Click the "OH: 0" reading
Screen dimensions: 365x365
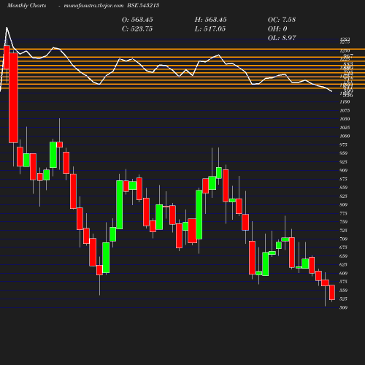[277, 28]
